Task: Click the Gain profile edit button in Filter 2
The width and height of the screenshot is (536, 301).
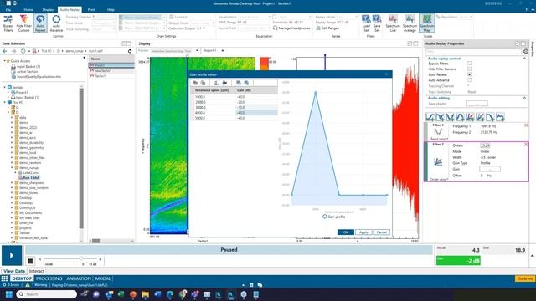Action: tap(490, 169)
